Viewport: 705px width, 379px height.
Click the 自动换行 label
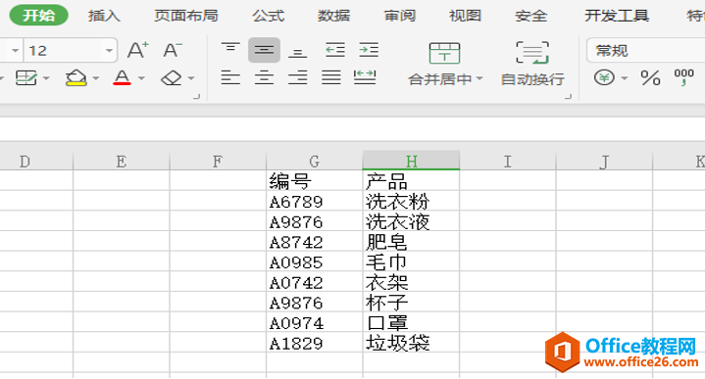[532, 79]
